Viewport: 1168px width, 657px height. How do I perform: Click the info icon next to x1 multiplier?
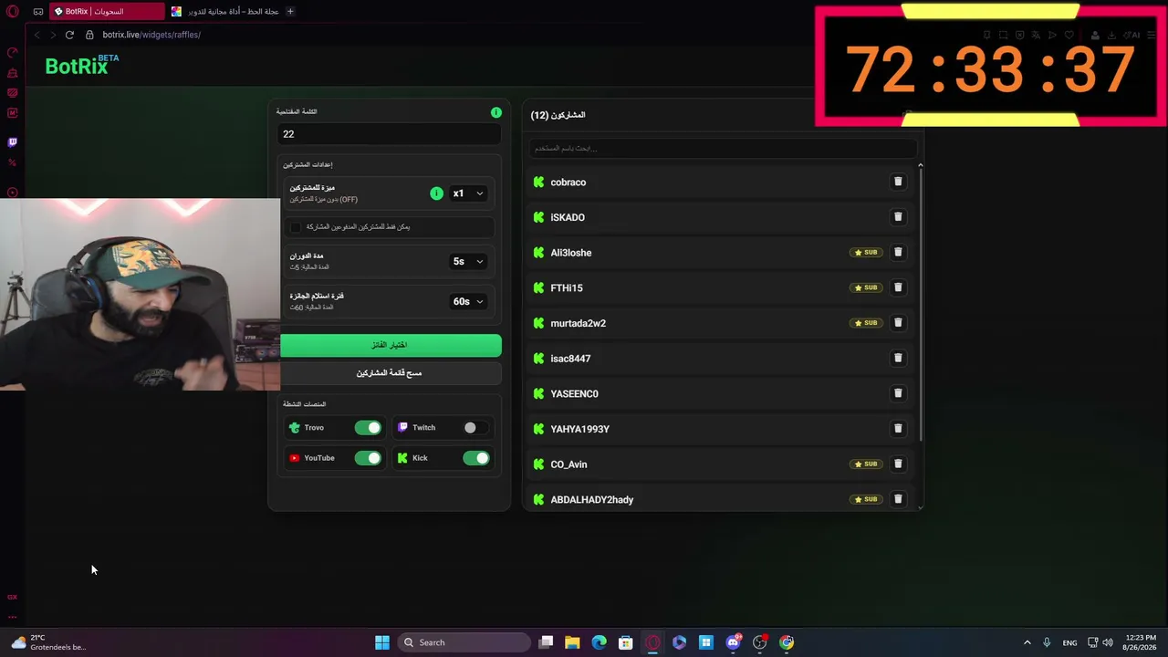436,193
